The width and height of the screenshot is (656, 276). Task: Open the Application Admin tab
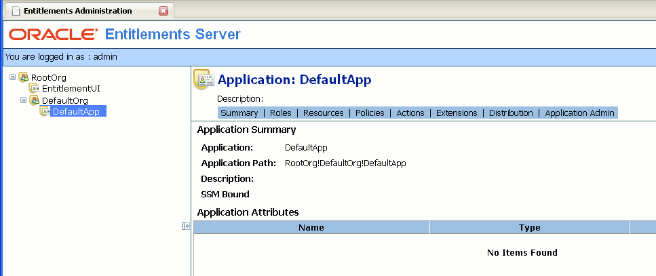579,113
